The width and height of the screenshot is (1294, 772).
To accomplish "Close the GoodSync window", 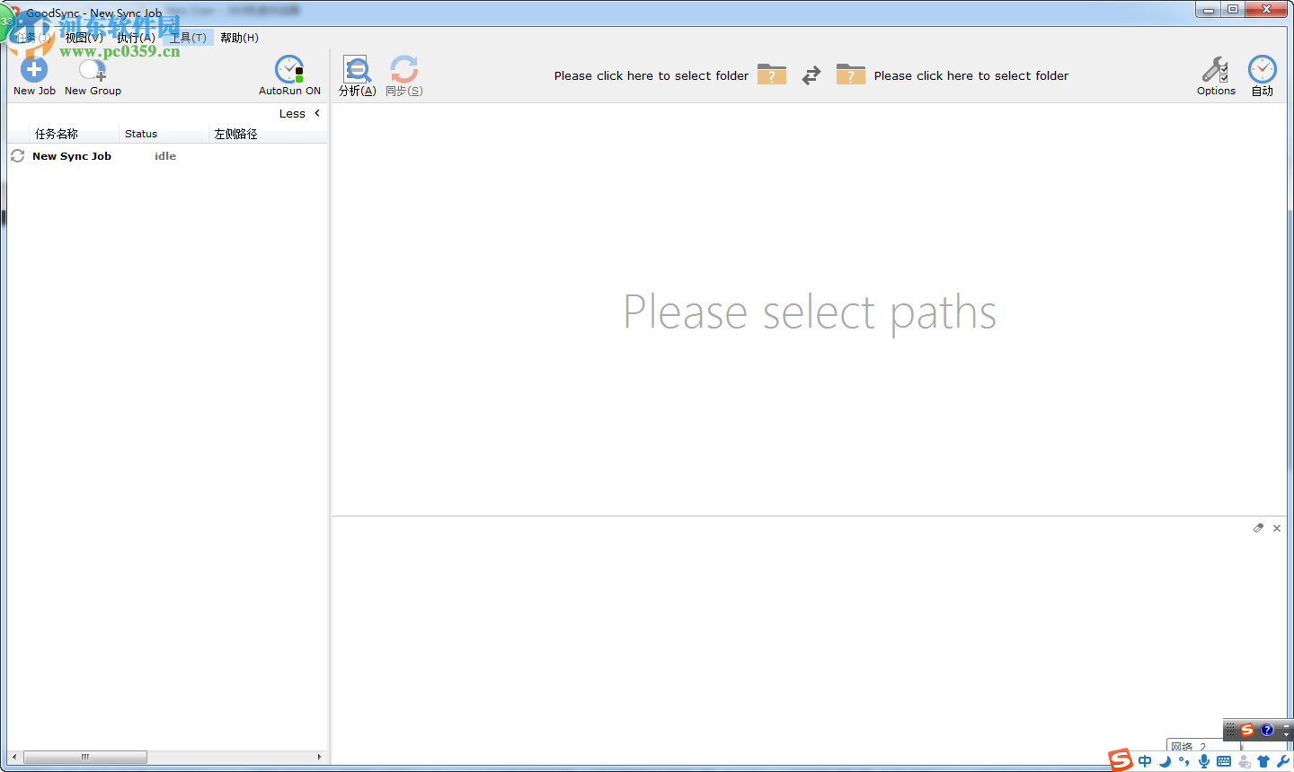I will click(1266, 10).
